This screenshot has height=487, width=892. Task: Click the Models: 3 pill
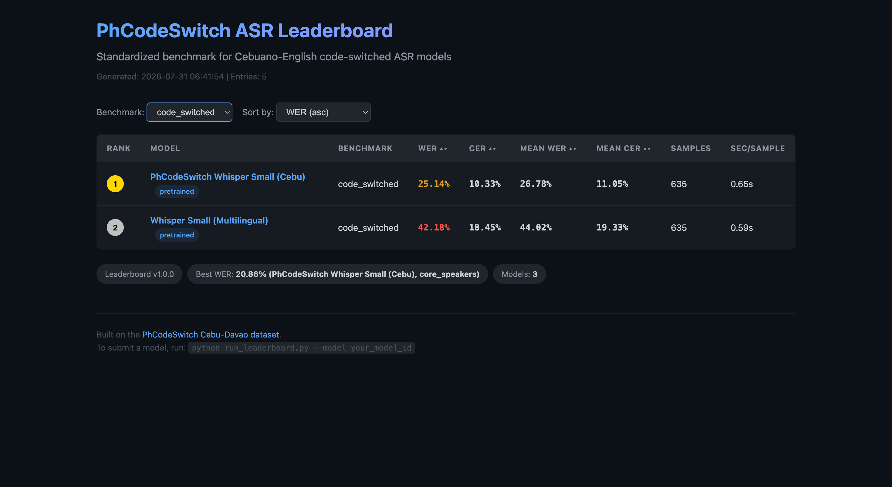click(519, 274)
